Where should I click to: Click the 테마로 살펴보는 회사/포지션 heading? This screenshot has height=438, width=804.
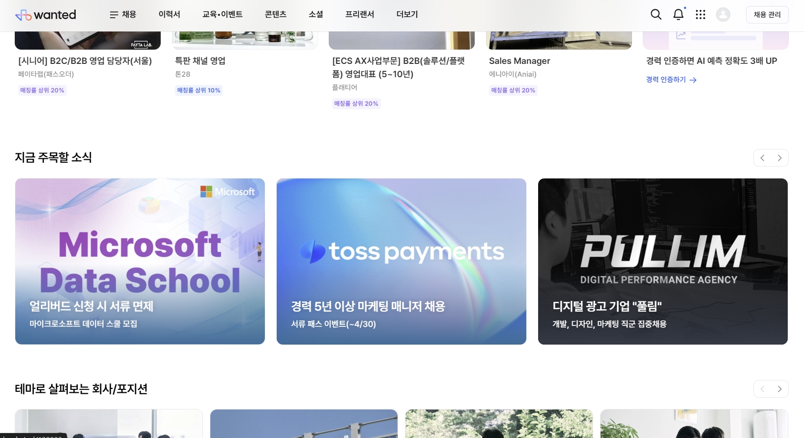pos(81,389)
